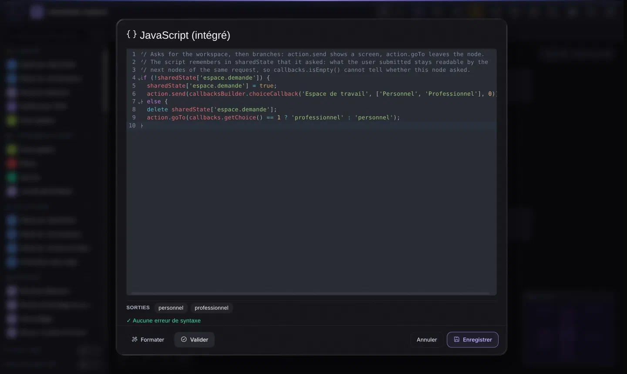Place cursor on 'action.send' in line 6
This screenshot has width=627, height=374.
[166, 94]
